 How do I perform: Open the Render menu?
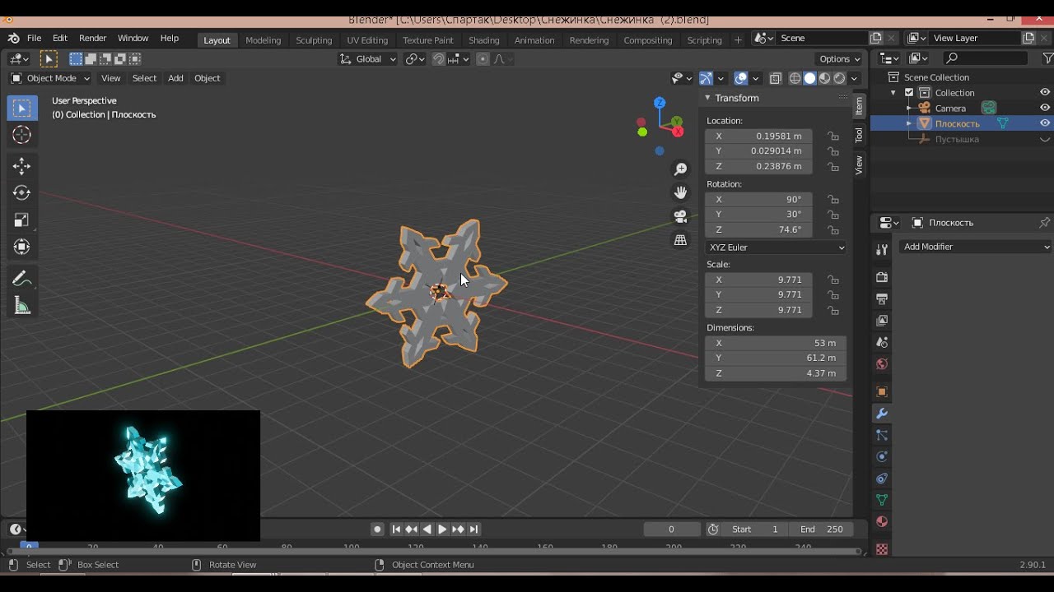pyautogui.click(x=92, y=39)
